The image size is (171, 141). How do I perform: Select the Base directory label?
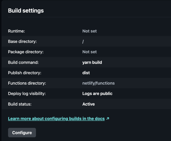pyautogui.click(x=22, y=41)
